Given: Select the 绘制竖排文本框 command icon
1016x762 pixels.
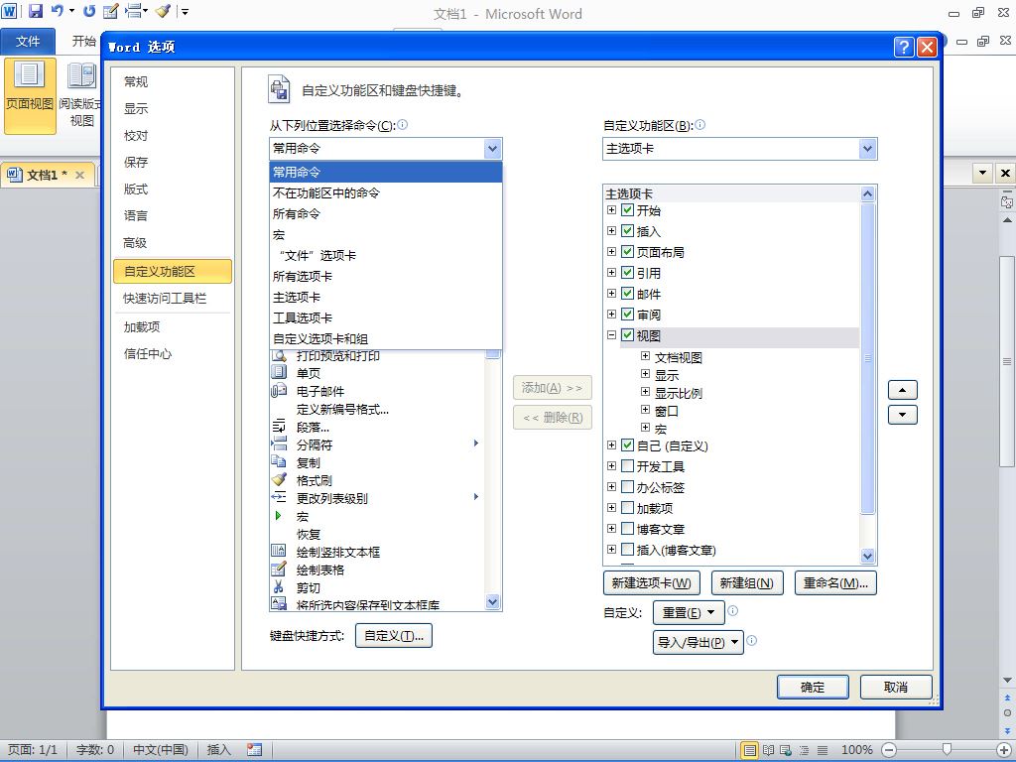Looking at the screenshot, I should point(279,552).
